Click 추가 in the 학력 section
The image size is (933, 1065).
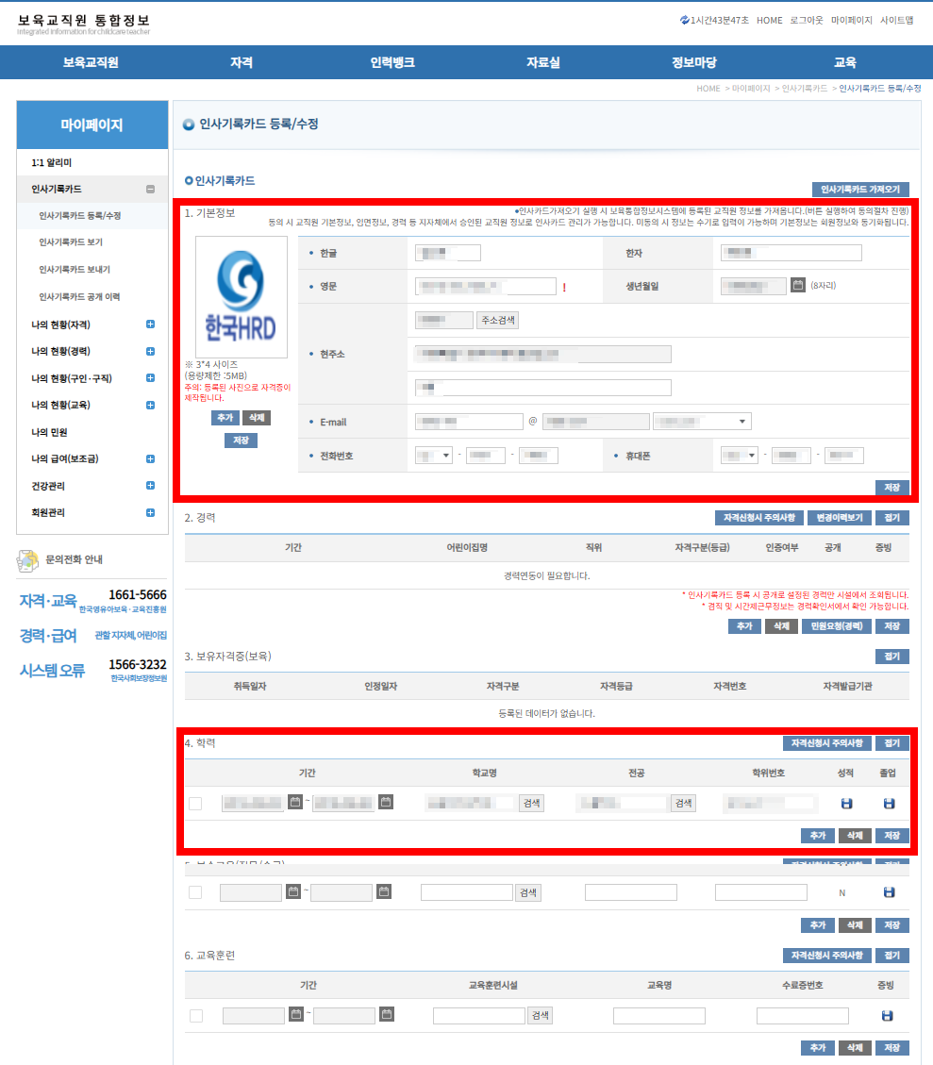(x=818, y=836)
